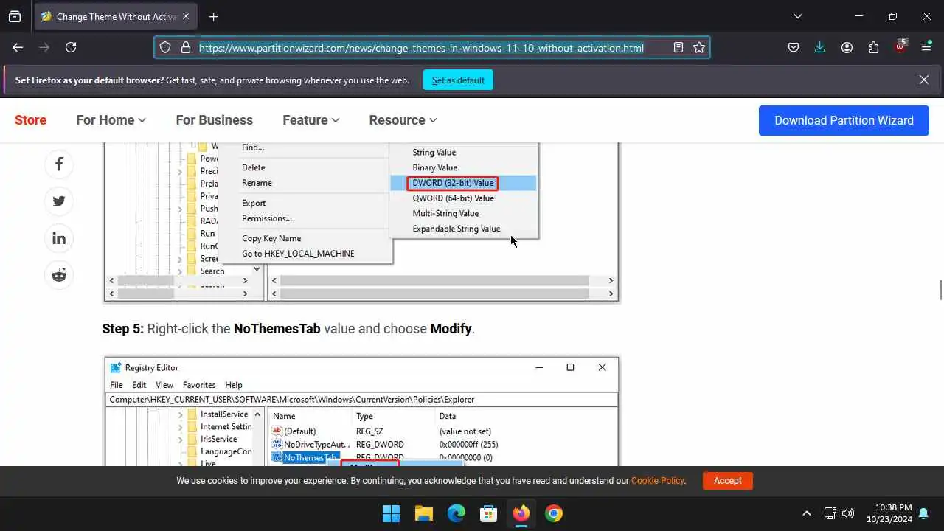Open the Windows Start menu

[392, 513]
